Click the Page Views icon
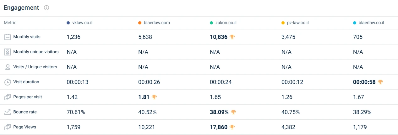398x135 pixels. click(x=8, y=127)
